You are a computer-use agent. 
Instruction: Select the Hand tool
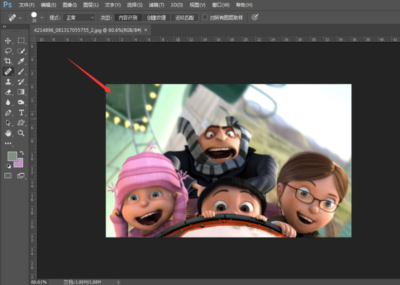[8, 133]
